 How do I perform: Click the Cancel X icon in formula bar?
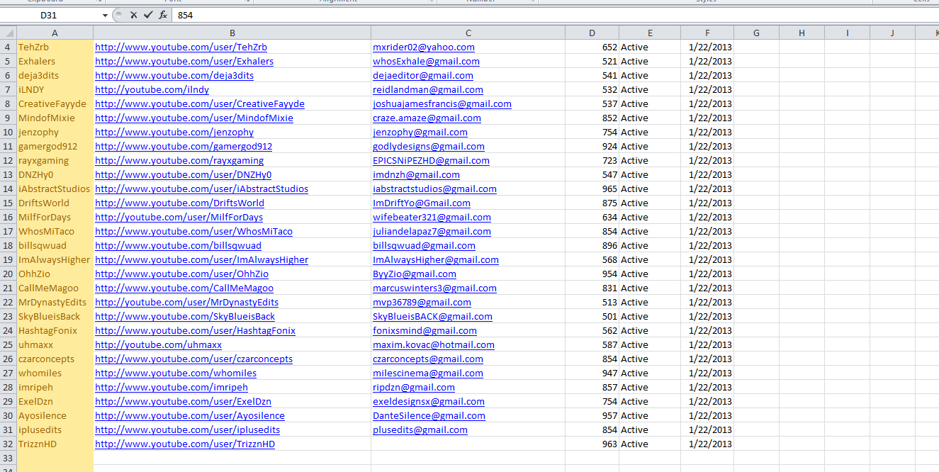point(133,15)
